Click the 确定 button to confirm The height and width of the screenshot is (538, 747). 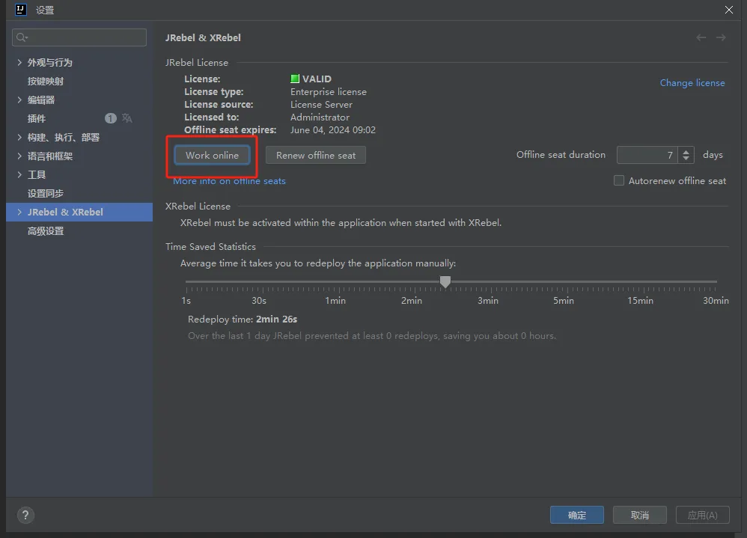point(577,515)
